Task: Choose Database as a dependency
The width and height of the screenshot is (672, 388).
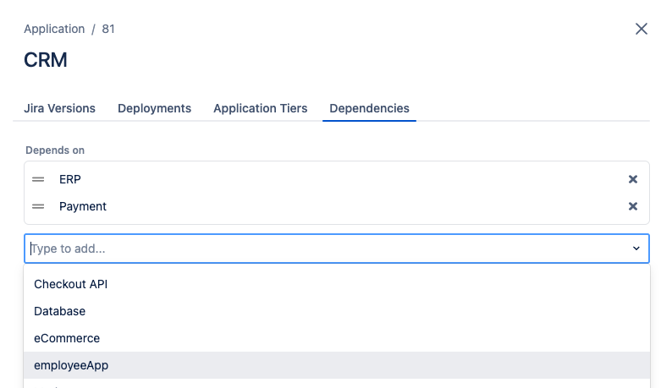Action: [59, 311]
